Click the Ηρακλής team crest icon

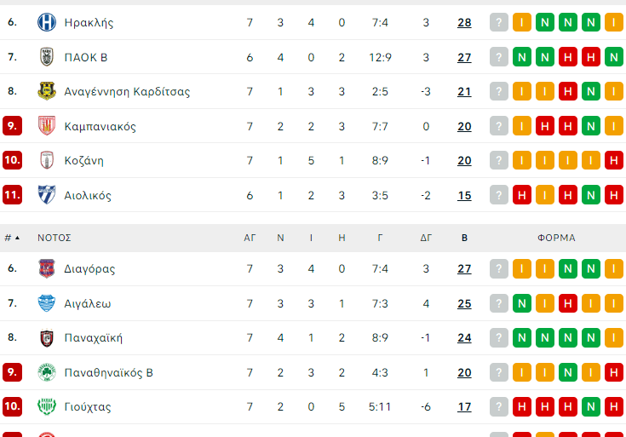[46, 23]
